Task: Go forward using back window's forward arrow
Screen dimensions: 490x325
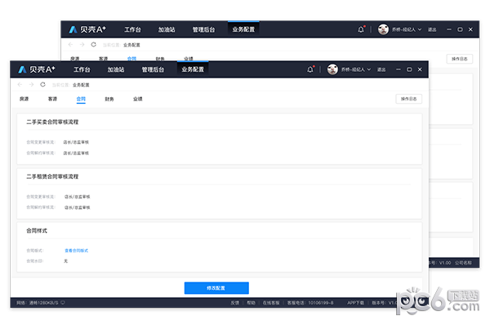Action: click(x=82, y=45)
